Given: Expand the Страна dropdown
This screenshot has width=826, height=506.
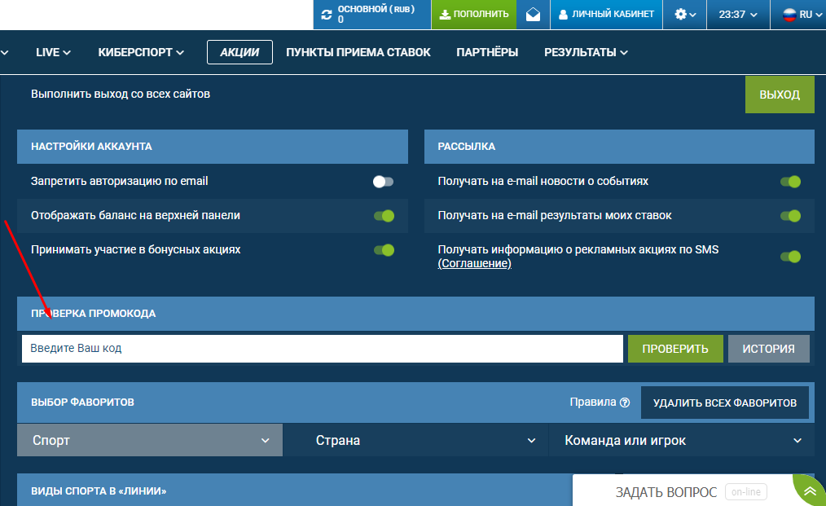Looking at the screenshot, I should (x=415, y=440).
